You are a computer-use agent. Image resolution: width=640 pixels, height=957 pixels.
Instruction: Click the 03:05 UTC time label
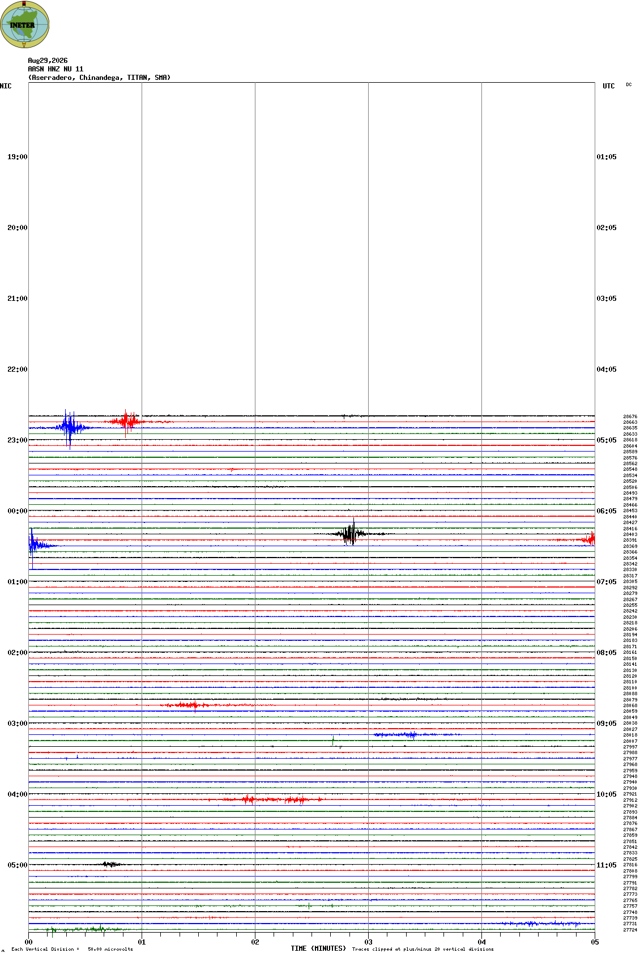[607, 299]
